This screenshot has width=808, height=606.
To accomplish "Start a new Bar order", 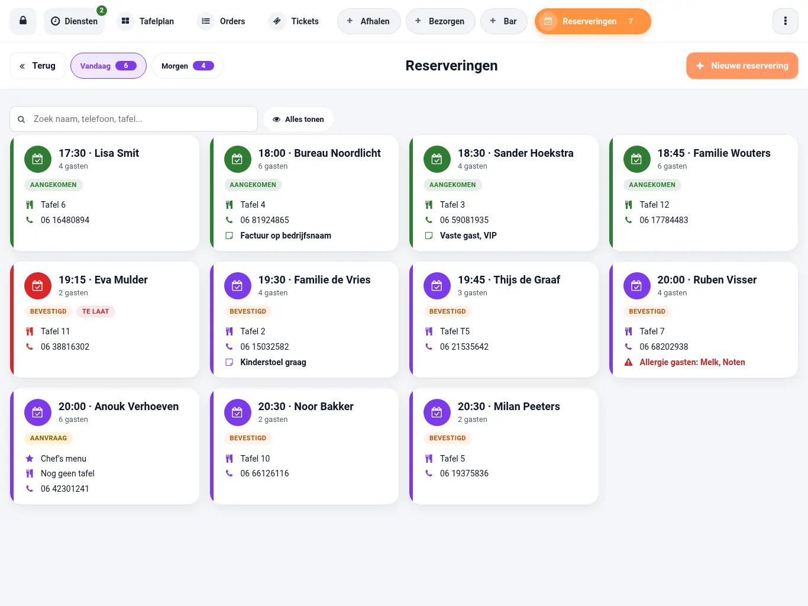I will (x=503, y=21).
